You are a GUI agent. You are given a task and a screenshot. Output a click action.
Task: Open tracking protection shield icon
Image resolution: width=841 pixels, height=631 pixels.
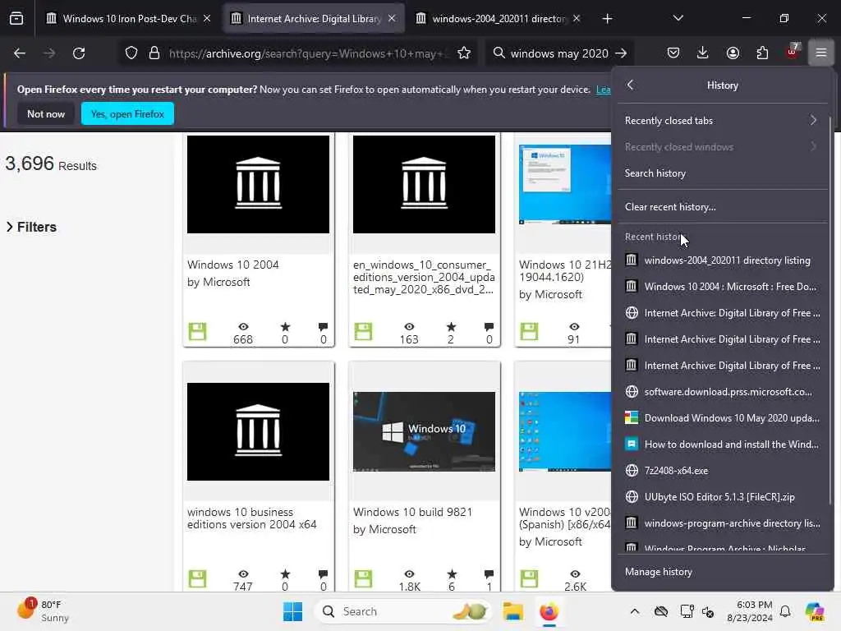[131, 53]
